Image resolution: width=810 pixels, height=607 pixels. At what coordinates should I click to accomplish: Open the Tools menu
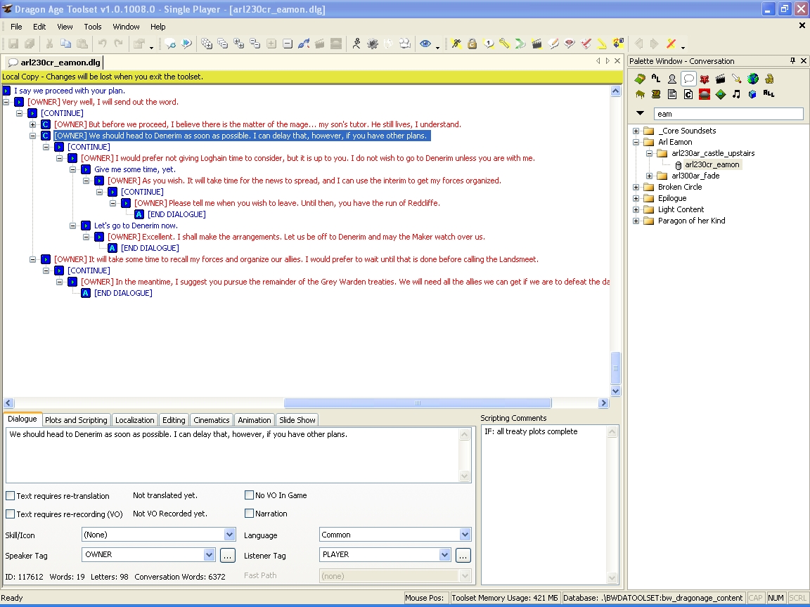[x=93, y=27]
